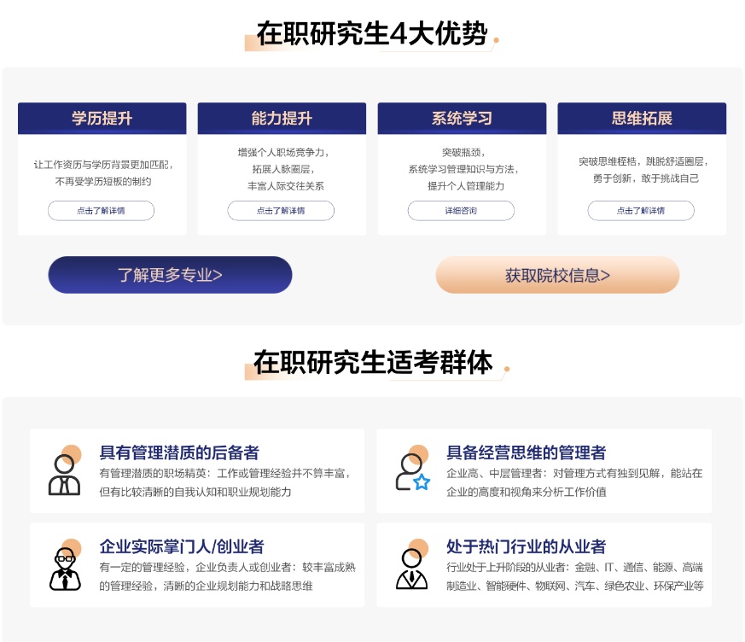This screenshot has height=642, width=745.
Task: Select the 能力提升 card header
Action: pyautogui.click(x=282, y=119)
